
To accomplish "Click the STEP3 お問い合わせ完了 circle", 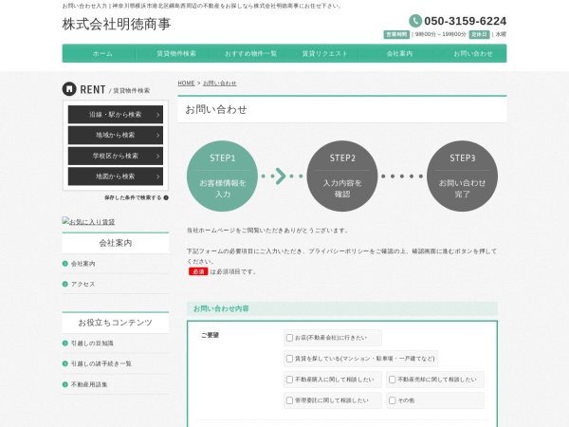I will tap(462, 176).
